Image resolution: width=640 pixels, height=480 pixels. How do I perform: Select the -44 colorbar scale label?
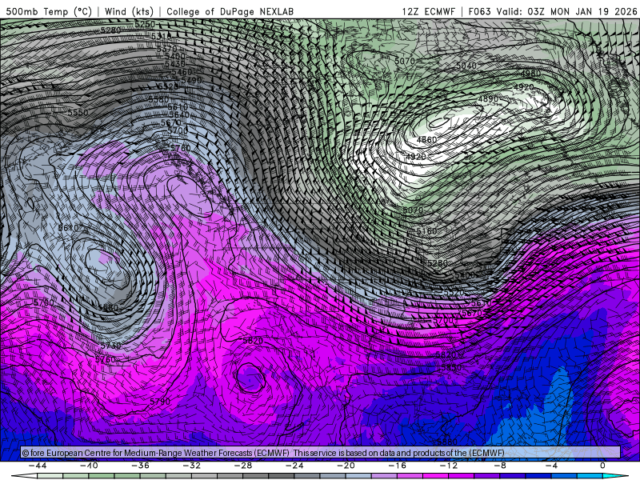(x=38, y=466)
